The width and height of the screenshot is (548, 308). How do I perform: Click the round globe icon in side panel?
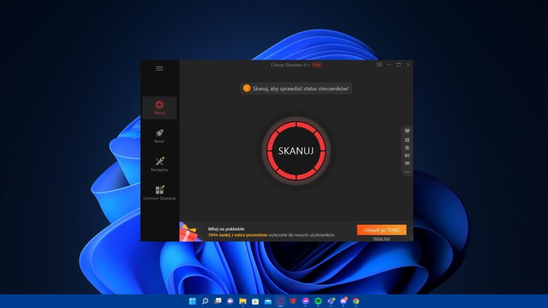(407, 148)
